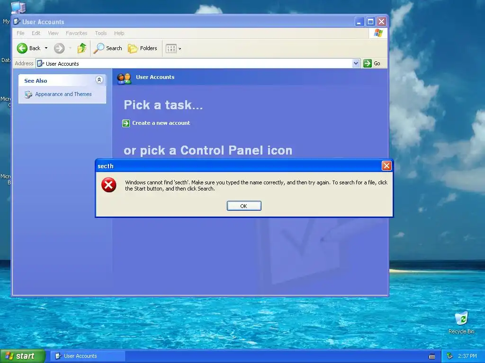Click the Appearance and Themes icon
Image resolution: width=485 pixels, height=363 pixels.
(28, 95)
